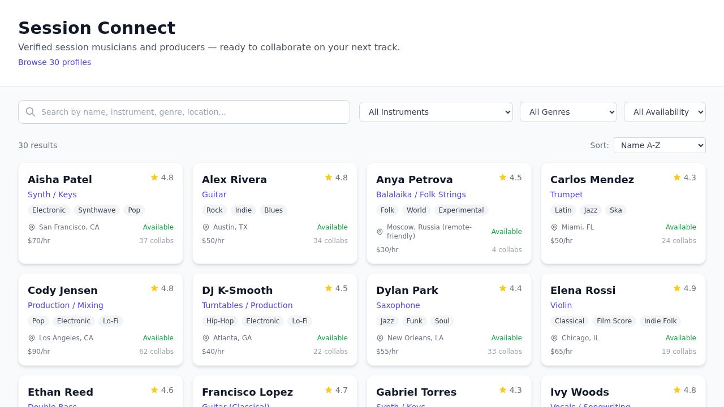Open the All Availability dropdown

(x=665, y=112)
